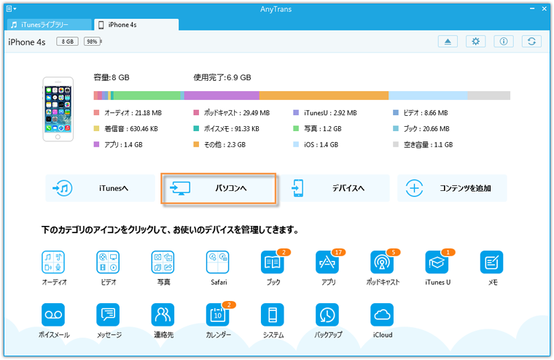Viewport: 554px width, 360px height.
Task: Click the 着信音 : 630.46 KB legend entry
Action: (x=126, y=128)
